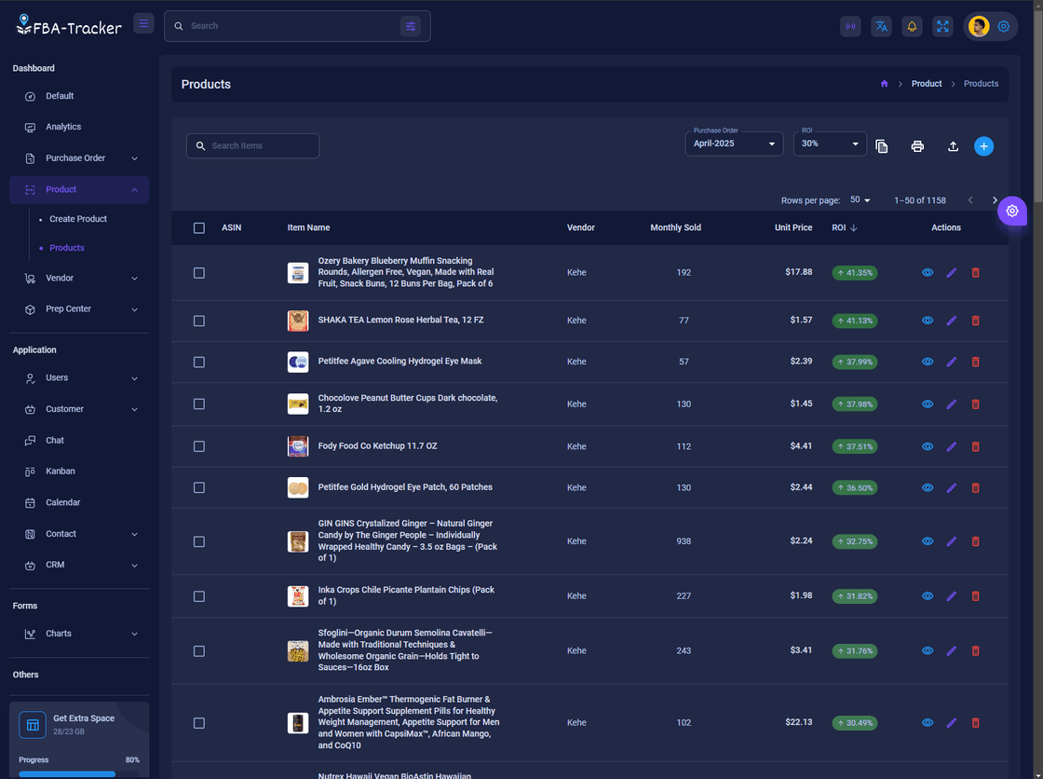The image size is (1043, 779).
Task: Check the Ozery Bakery Blueberry Muffin row
Action: [199, 273]
